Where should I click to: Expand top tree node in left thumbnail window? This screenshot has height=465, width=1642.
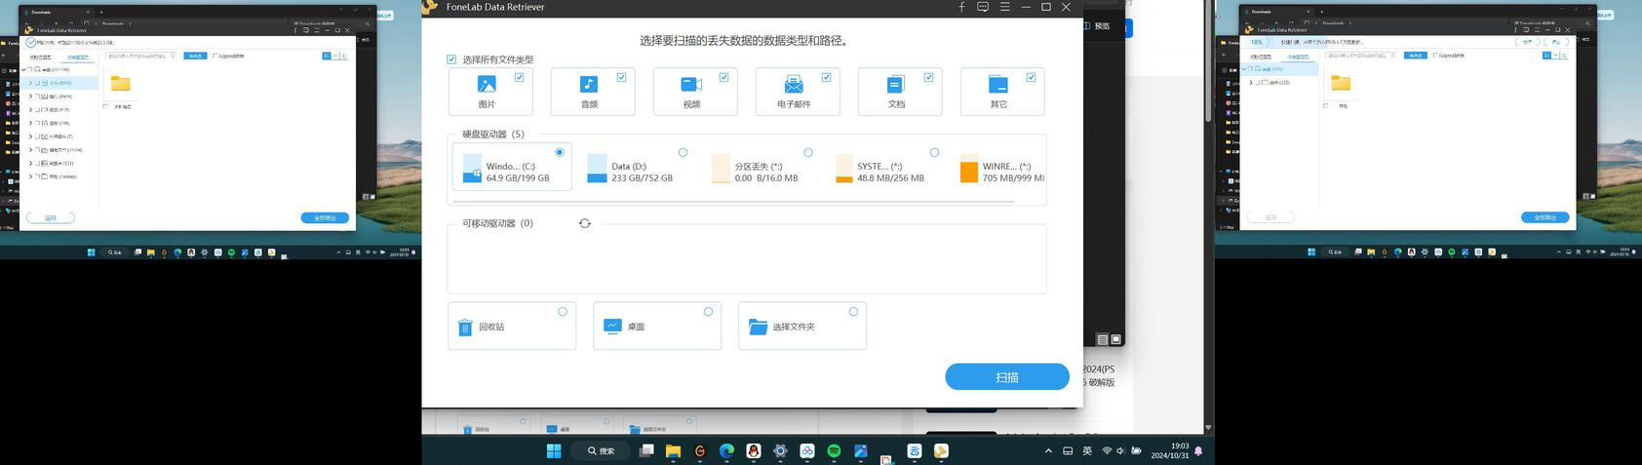(24, 69)
